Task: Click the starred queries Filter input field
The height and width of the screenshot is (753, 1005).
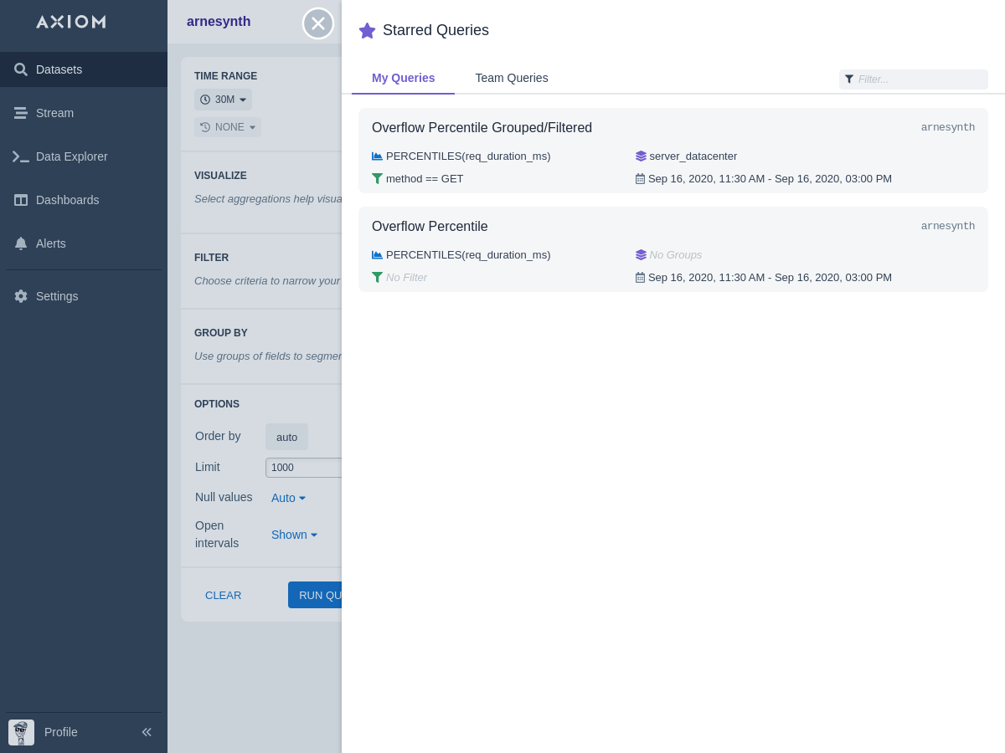Action: [x=919, y=79]
